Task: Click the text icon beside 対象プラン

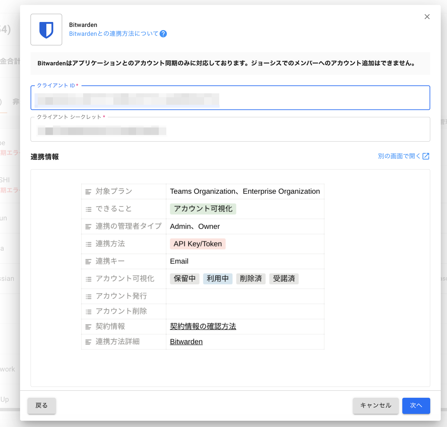Action: [88, 192]
